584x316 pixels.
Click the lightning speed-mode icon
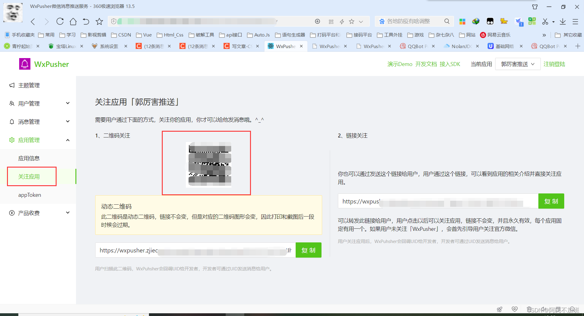(342, 21)
